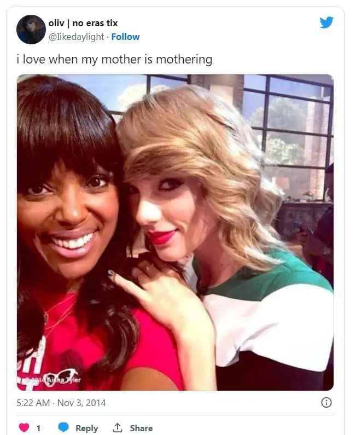The height and width of the screenshot is (435, 356).
Task: Open the Twitter info circle icon
Action: coord(326,402)
